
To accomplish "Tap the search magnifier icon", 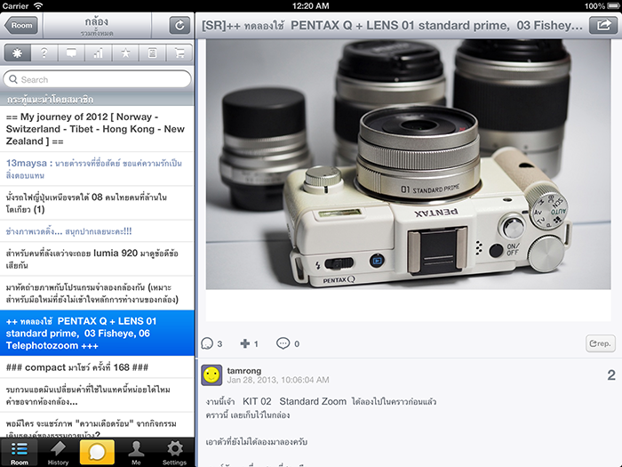I will point(13,79).
